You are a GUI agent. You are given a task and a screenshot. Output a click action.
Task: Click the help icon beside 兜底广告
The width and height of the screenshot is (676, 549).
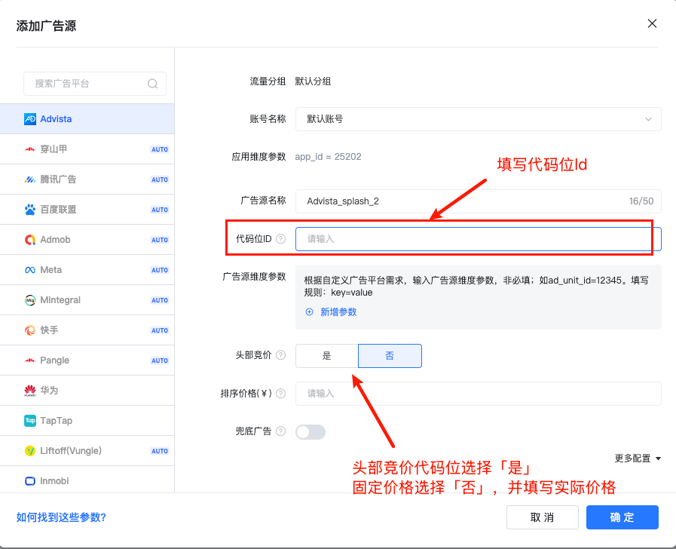pyautogui.click(x=281, y=431)
